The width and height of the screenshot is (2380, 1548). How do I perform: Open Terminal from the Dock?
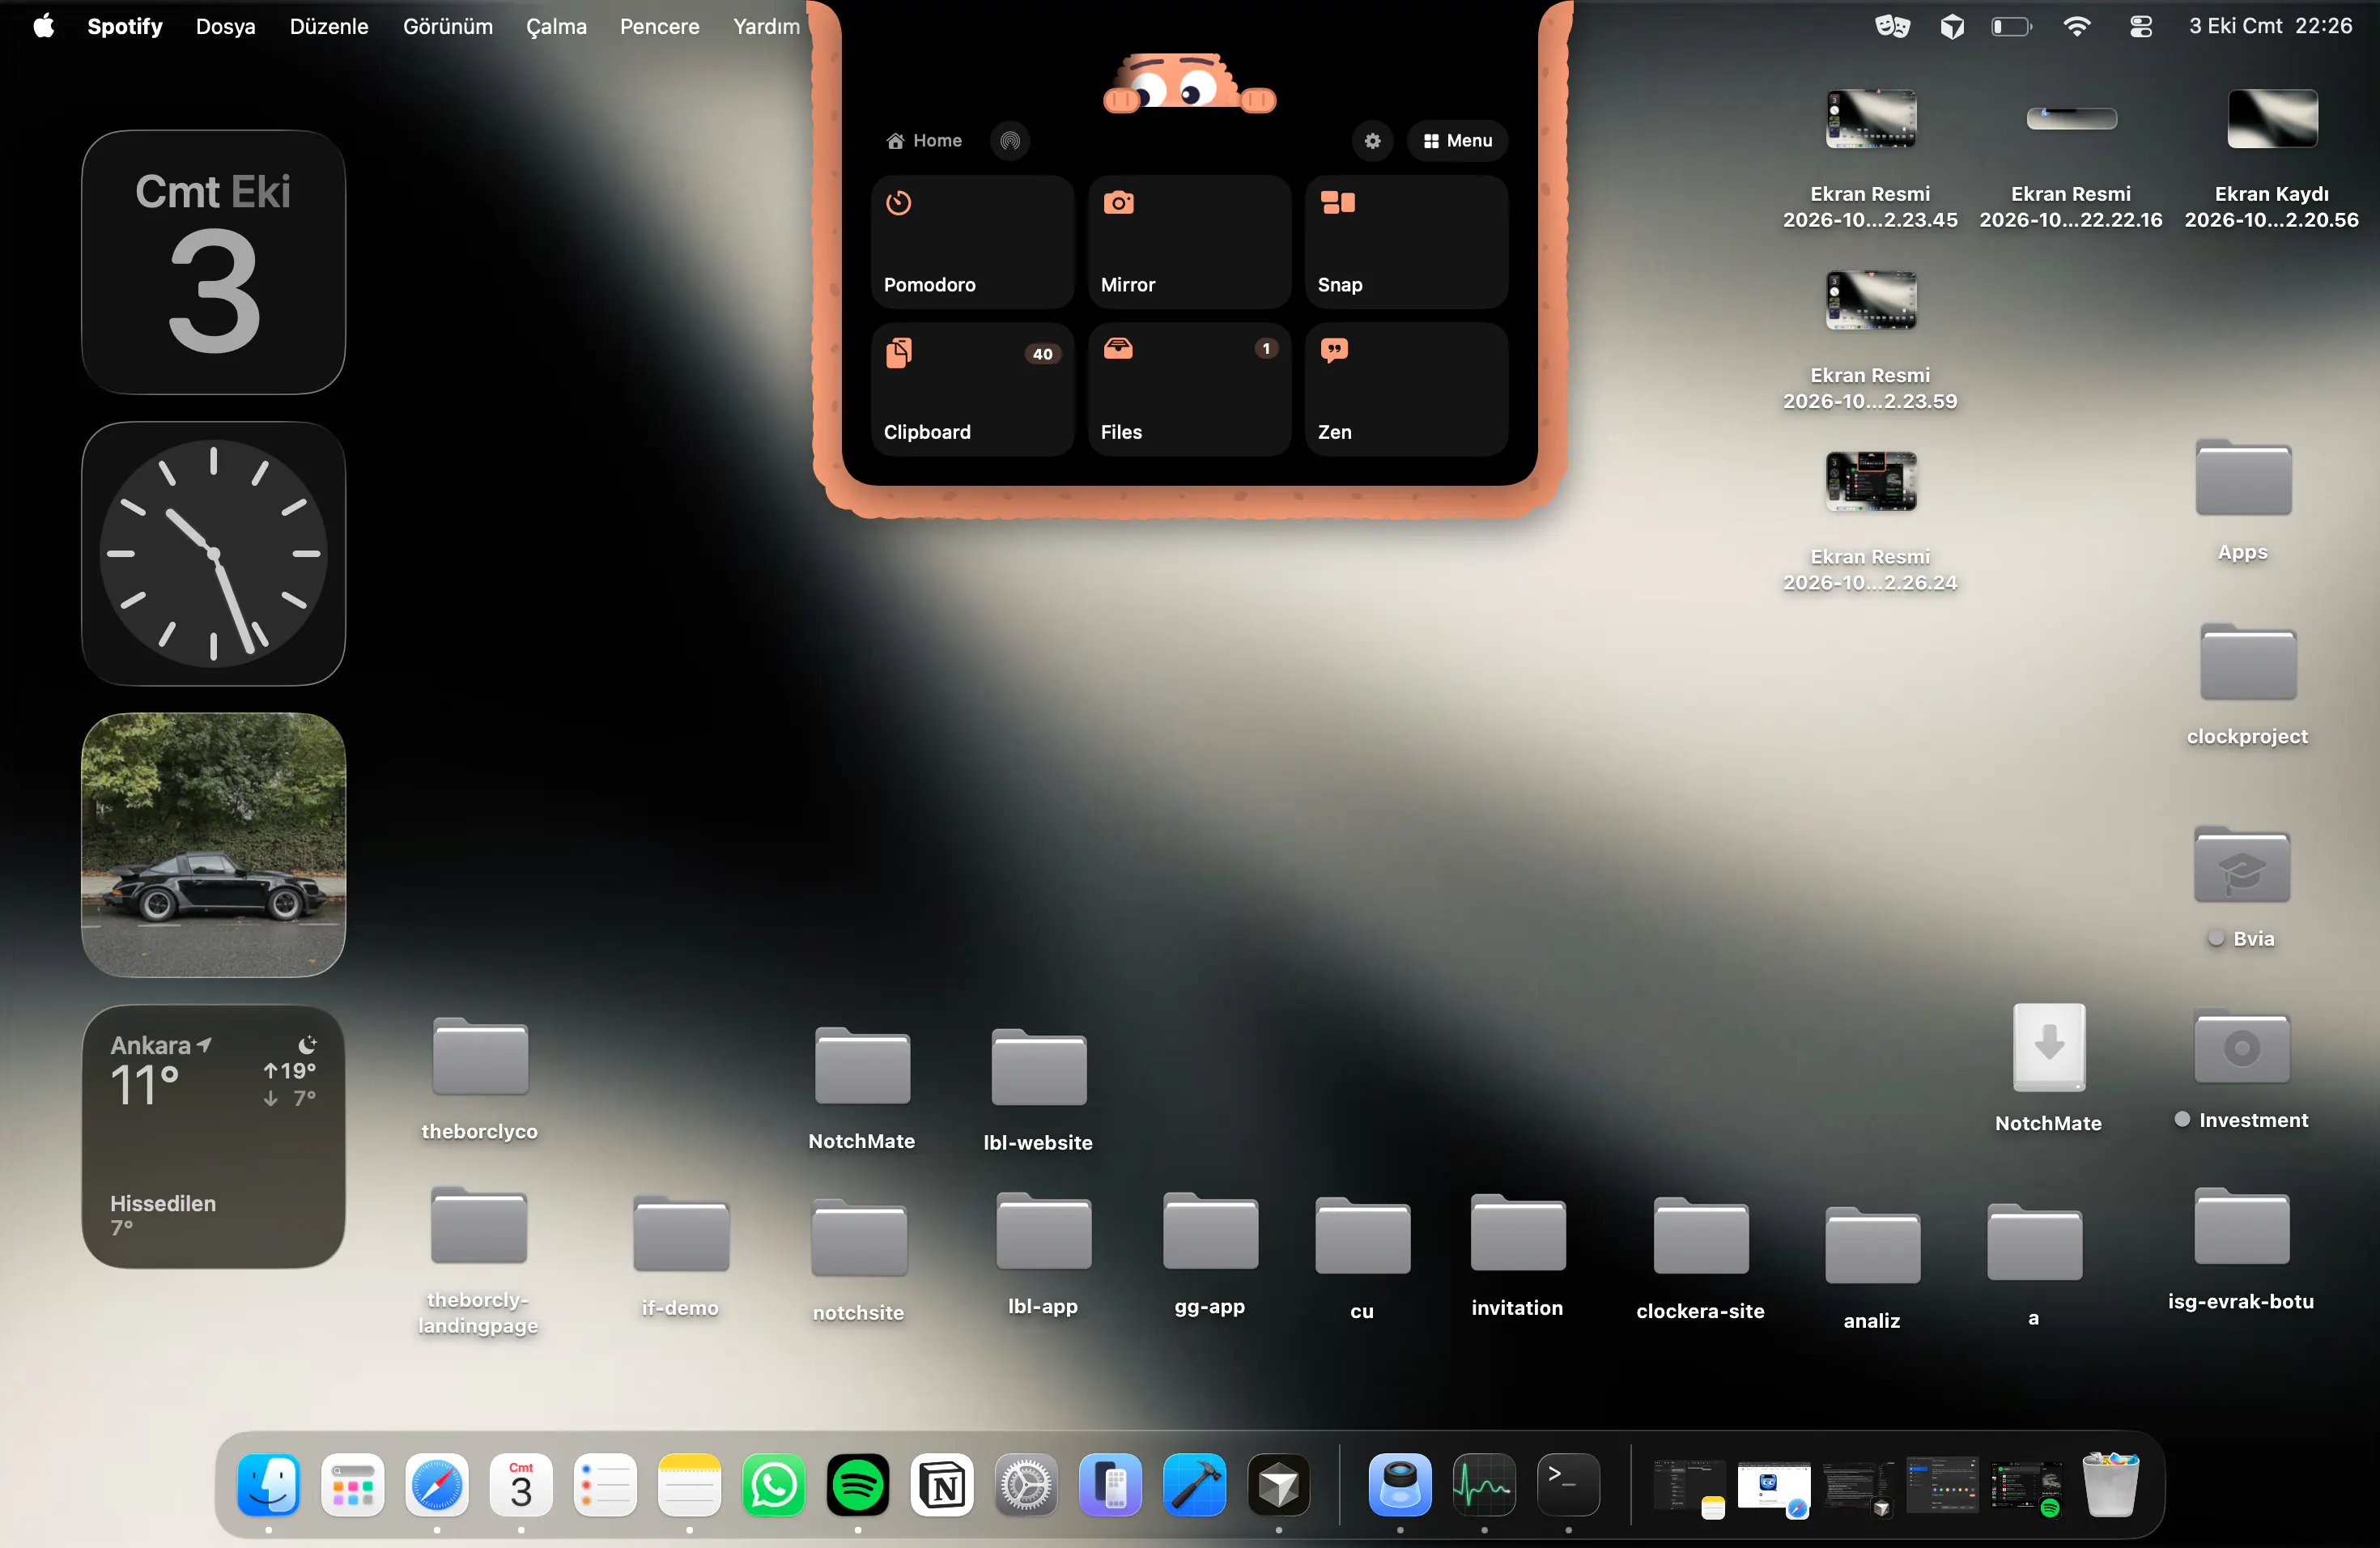1567,1485
